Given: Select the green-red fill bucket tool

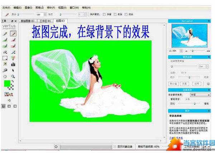Looking at the screenshot, I should (x=13, y=58).
